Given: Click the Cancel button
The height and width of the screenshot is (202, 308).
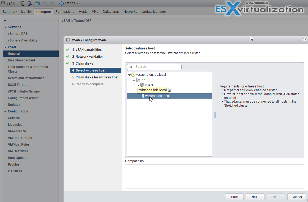Looking at the screenshot, I should click(297, 197).
